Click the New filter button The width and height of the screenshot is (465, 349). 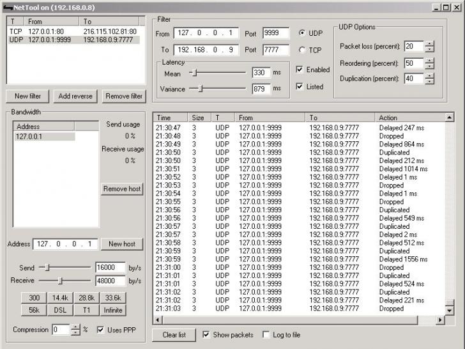[27, 96]
